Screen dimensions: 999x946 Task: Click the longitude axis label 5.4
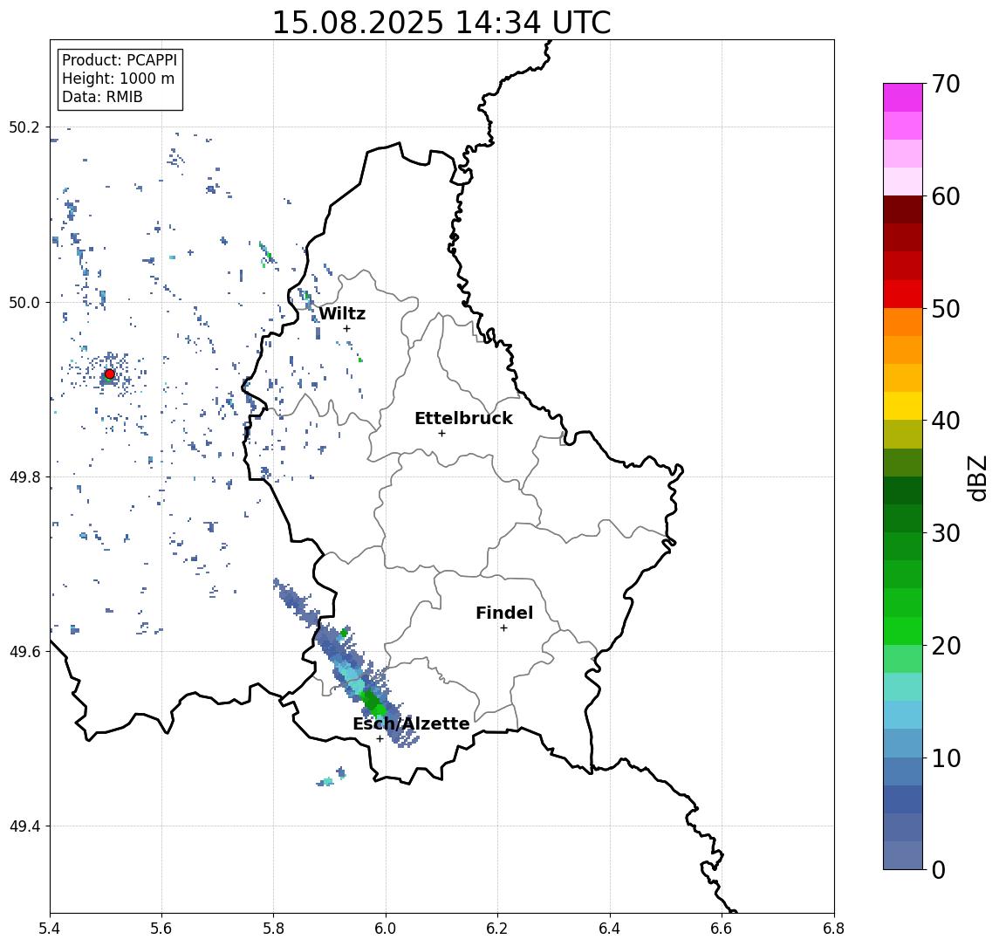coord(50,929)
